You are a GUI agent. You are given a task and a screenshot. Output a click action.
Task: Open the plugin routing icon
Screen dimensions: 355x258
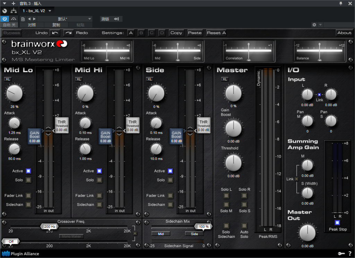(x=14, y=11)
